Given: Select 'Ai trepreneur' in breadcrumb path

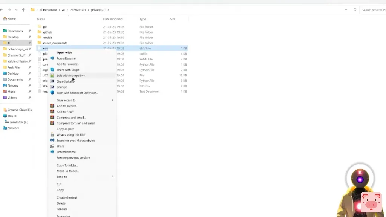Looking at the screenshot, I should pos(48,10).
